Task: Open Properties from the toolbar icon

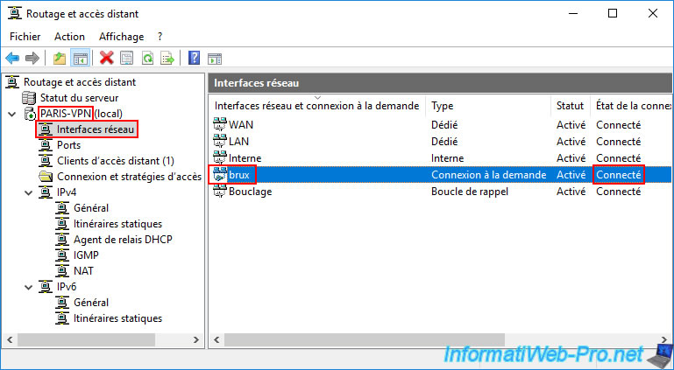Action: (x=127, y=59)
